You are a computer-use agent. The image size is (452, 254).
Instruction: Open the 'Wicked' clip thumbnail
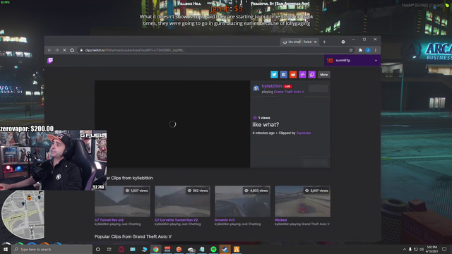(302, 201)
